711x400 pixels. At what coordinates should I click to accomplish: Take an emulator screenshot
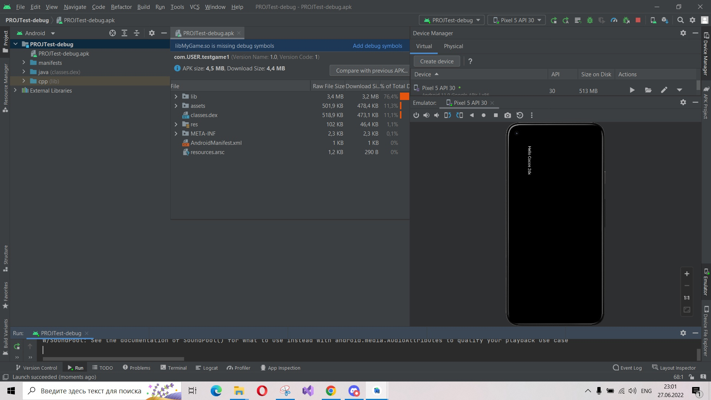(x=508, y=115)
